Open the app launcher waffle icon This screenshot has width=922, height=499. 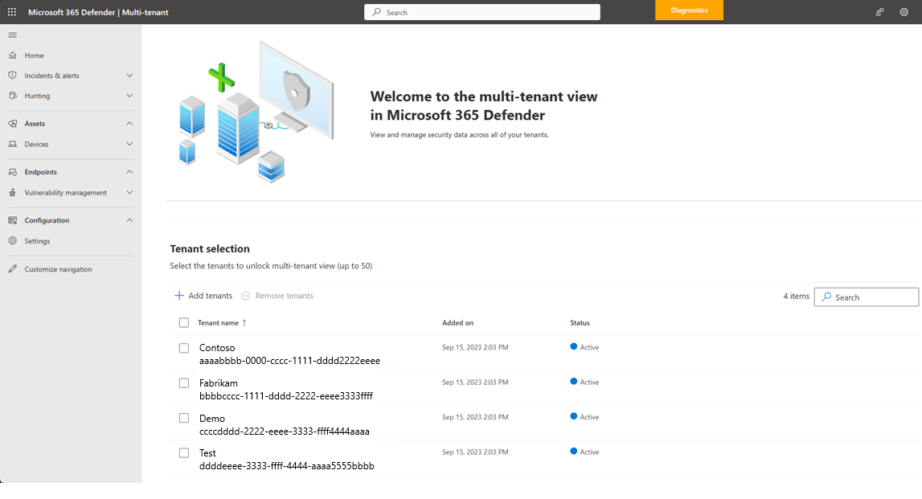tap(12, 12)
